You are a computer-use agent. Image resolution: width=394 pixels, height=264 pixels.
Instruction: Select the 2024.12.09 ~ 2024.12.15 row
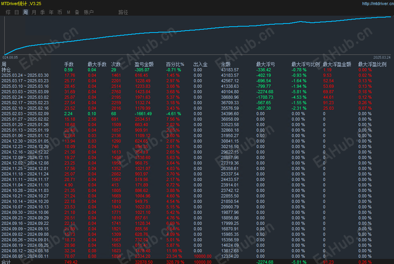click(x=197, y=157)
